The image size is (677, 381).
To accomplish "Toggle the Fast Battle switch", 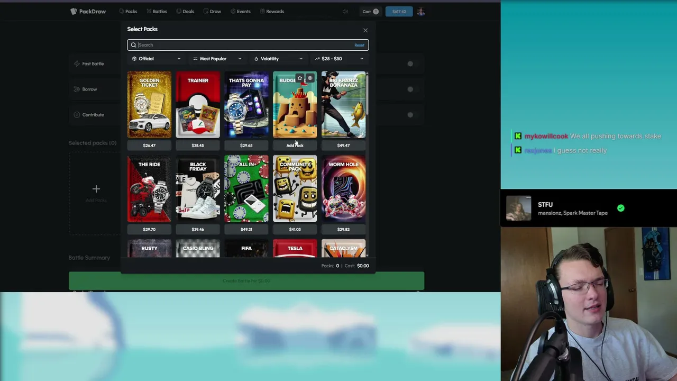I will (x=413, y=63).
